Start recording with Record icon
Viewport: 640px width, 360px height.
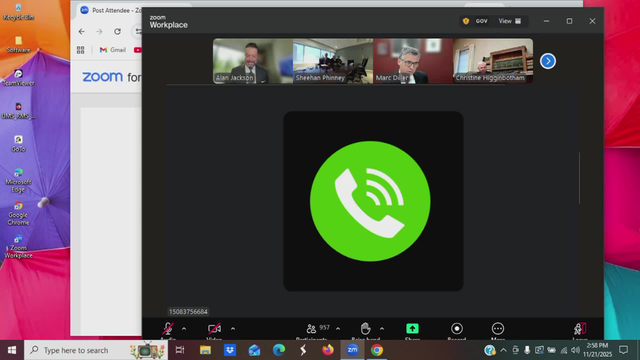pyautogui.click(x=457, y=329)
